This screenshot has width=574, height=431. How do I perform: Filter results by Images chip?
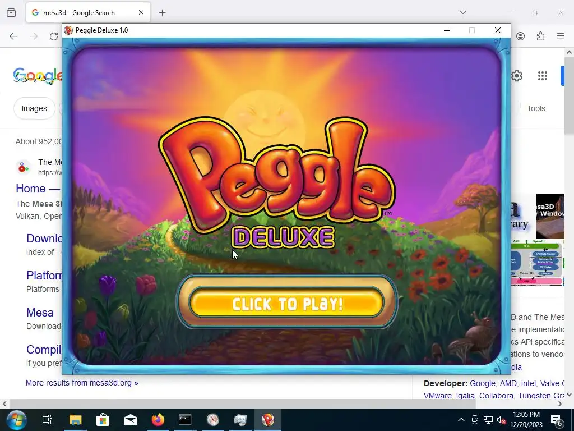[x=34, y=108]
